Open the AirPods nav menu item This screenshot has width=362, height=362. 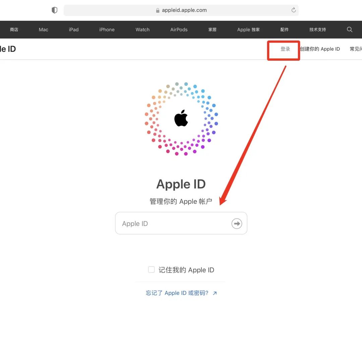click(x=179, y=29)
